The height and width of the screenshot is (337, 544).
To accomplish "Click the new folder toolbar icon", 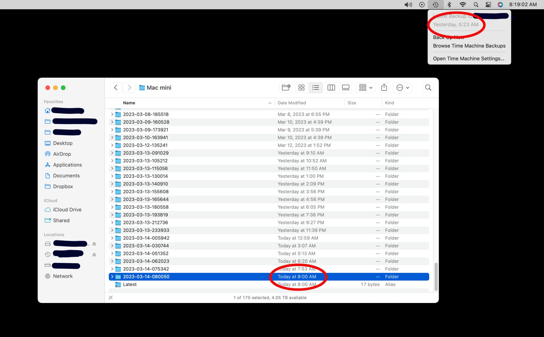I will [x=286, y=88].
